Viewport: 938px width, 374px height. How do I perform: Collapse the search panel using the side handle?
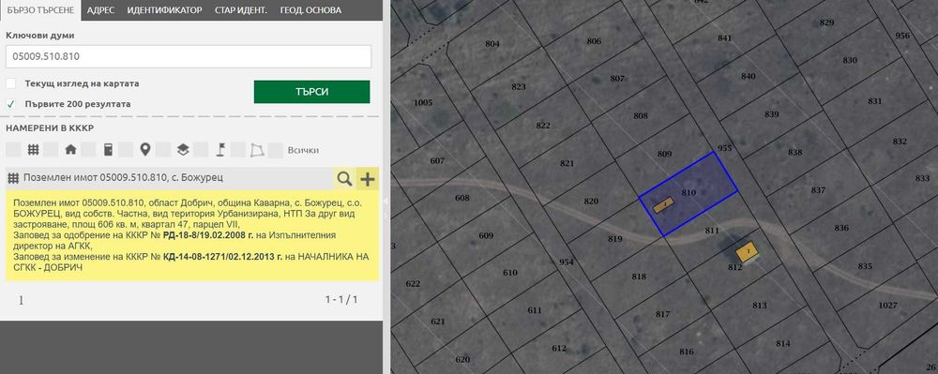pyautogui.click(x=386, y=201)
